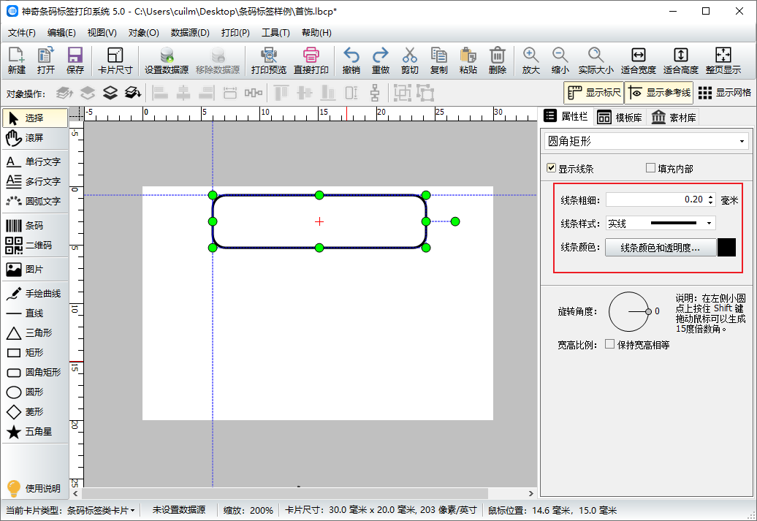
Task: Pick the 直线 straight line tool
Action: (x=35, y=313)
